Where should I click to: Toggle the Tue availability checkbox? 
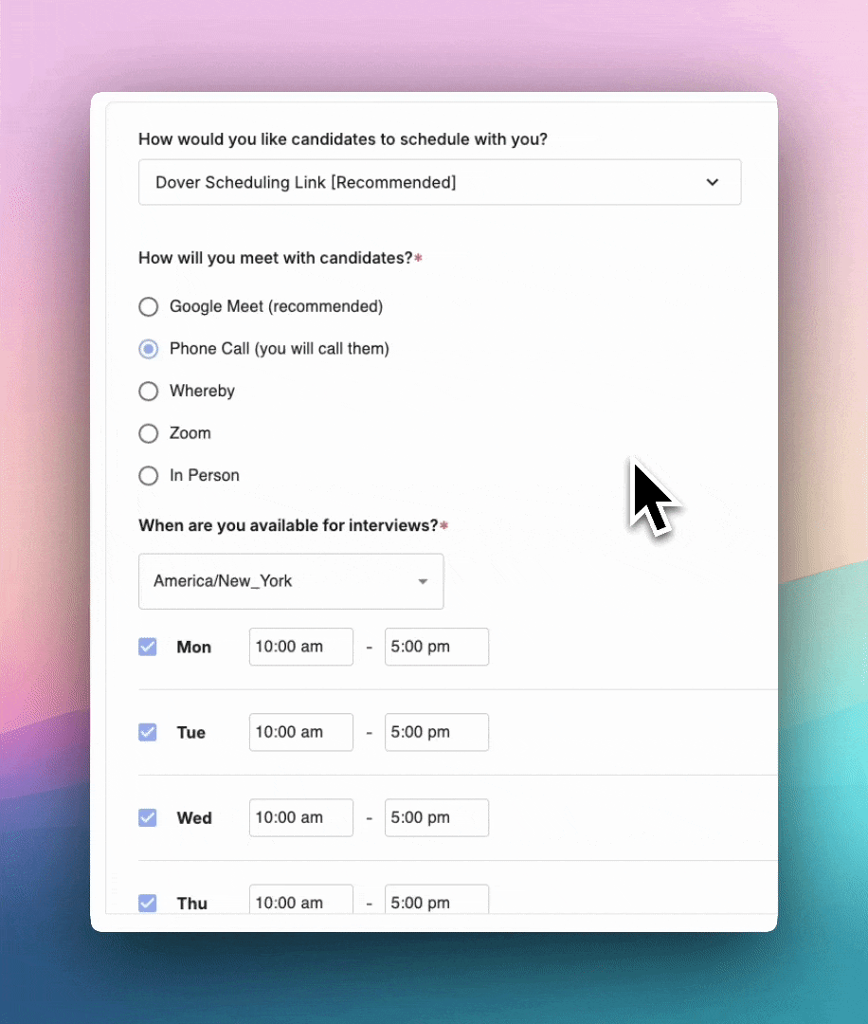[x=148, y=732]
